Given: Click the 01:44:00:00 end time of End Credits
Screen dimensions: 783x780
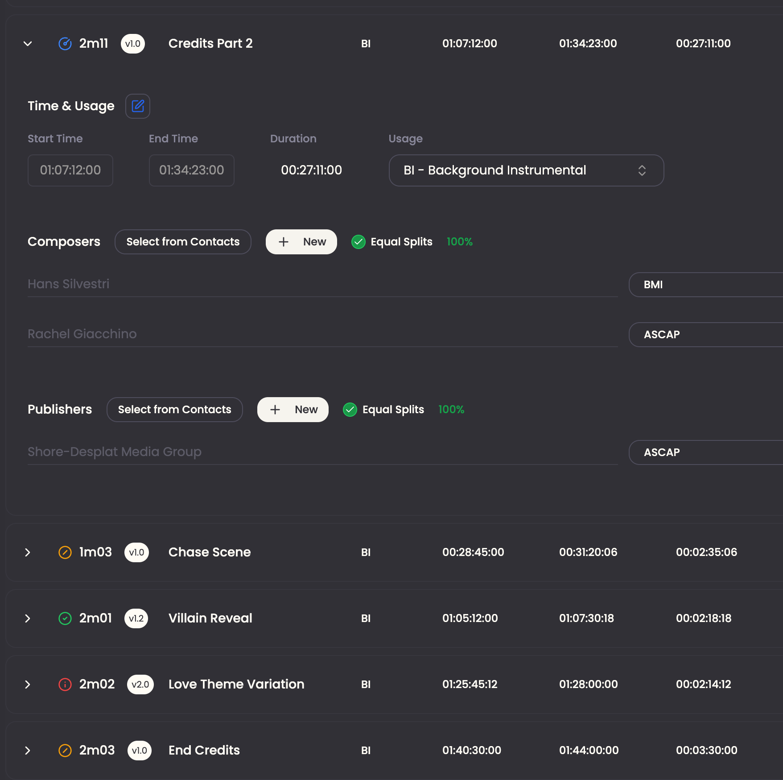Looking at the screenshot, I should 589,751.
